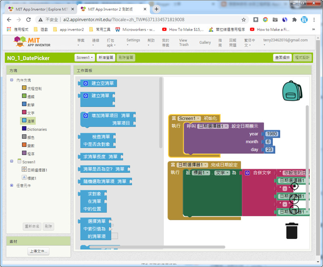
Task: Switch to MIT App Inventor Explore tab
Action: (41, 9)
